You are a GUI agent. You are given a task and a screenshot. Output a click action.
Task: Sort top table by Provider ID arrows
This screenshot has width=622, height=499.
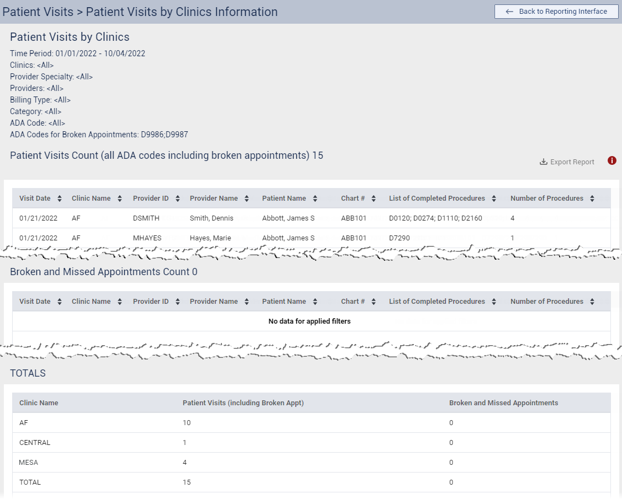click(178, 198)
